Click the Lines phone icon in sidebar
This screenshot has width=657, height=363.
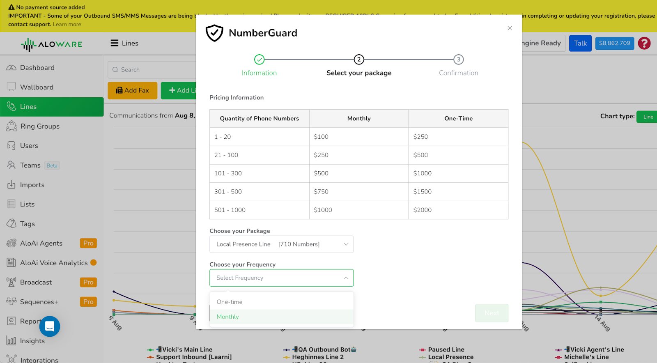(11, 106)
